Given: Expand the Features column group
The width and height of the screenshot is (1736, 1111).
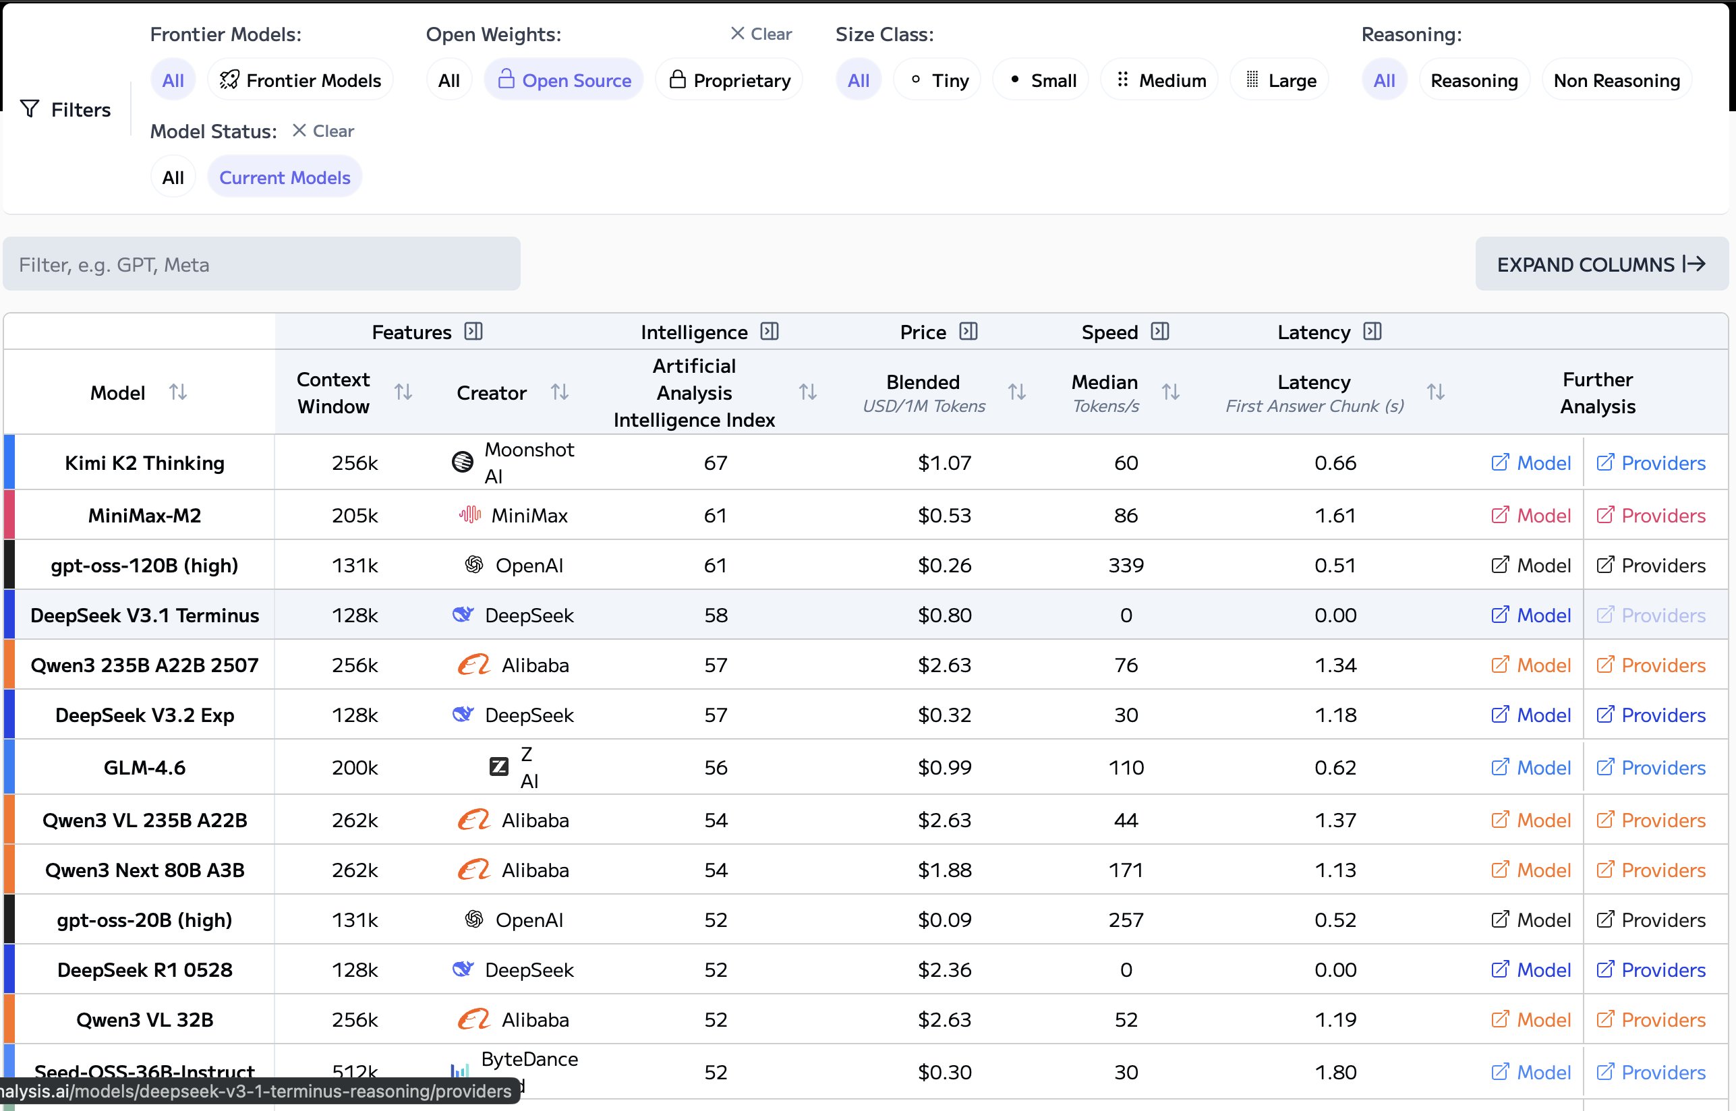Looking at the screenshot, I should coord(473,331).
